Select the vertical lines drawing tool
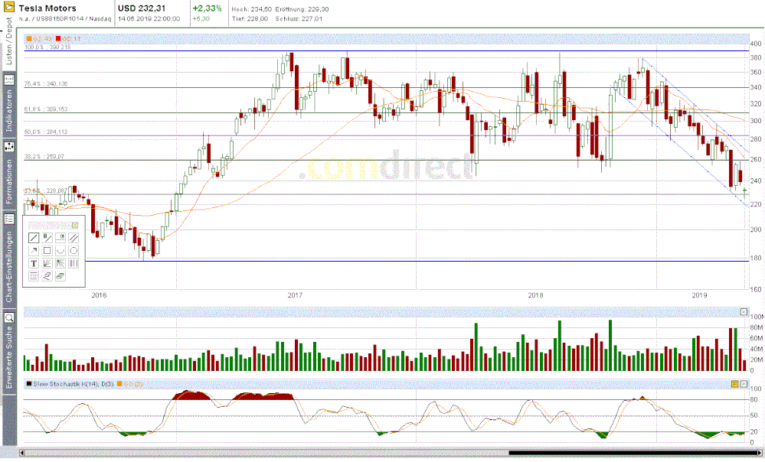This screenshot has width=765, height=462. (74, 263)
